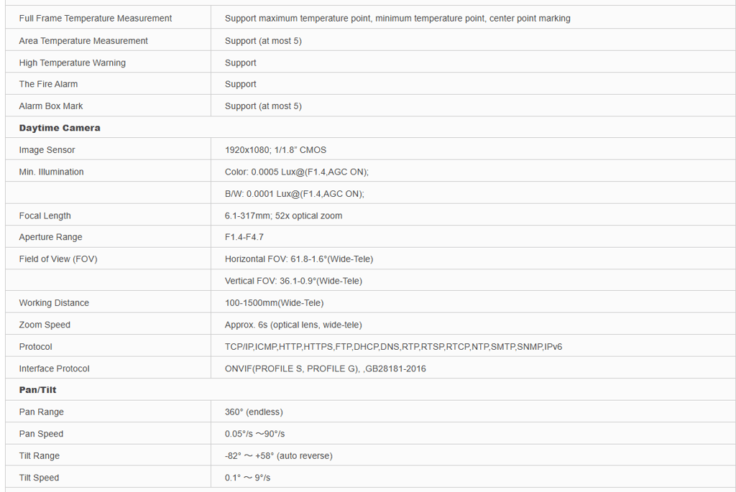Click the Working Distance label

tap(54, 303)
